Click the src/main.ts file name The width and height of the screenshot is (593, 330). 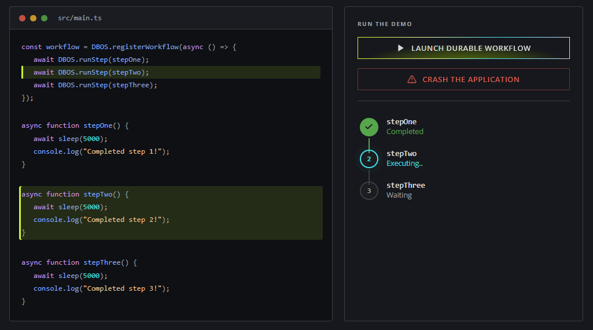pos(79,18)
